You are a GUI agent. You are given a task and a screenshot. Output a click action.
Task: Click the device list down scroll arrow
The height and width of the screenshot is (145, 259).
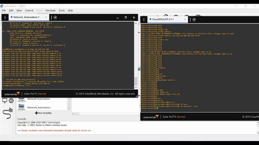(69, 109)
